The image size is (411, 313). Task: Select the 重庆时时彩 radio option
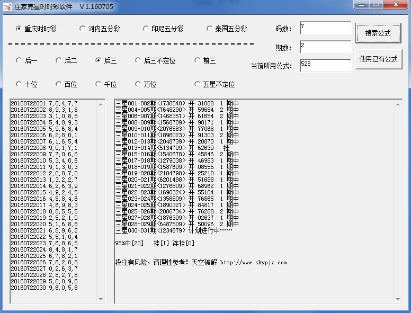tap(19, 29)
